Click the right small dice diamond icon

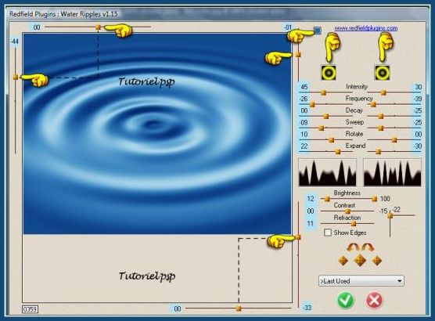tap(377, 261)
